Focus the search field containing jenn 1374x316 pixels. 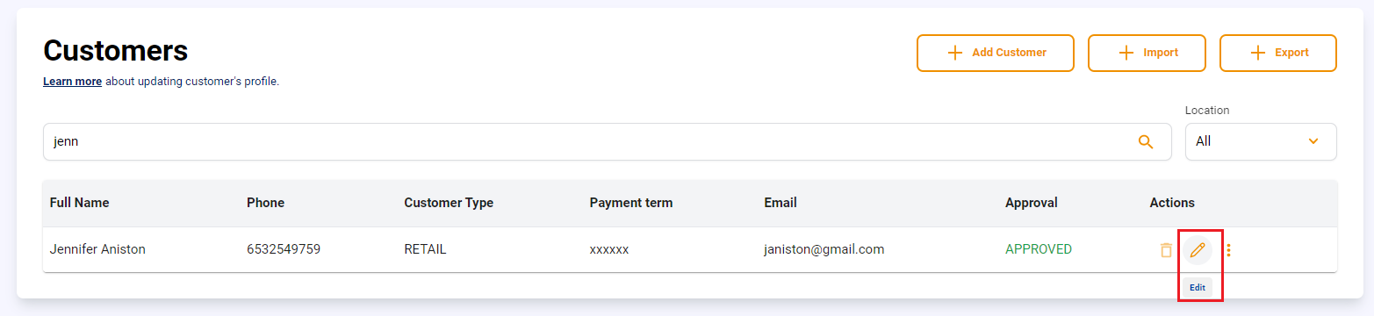click(607, 141)
